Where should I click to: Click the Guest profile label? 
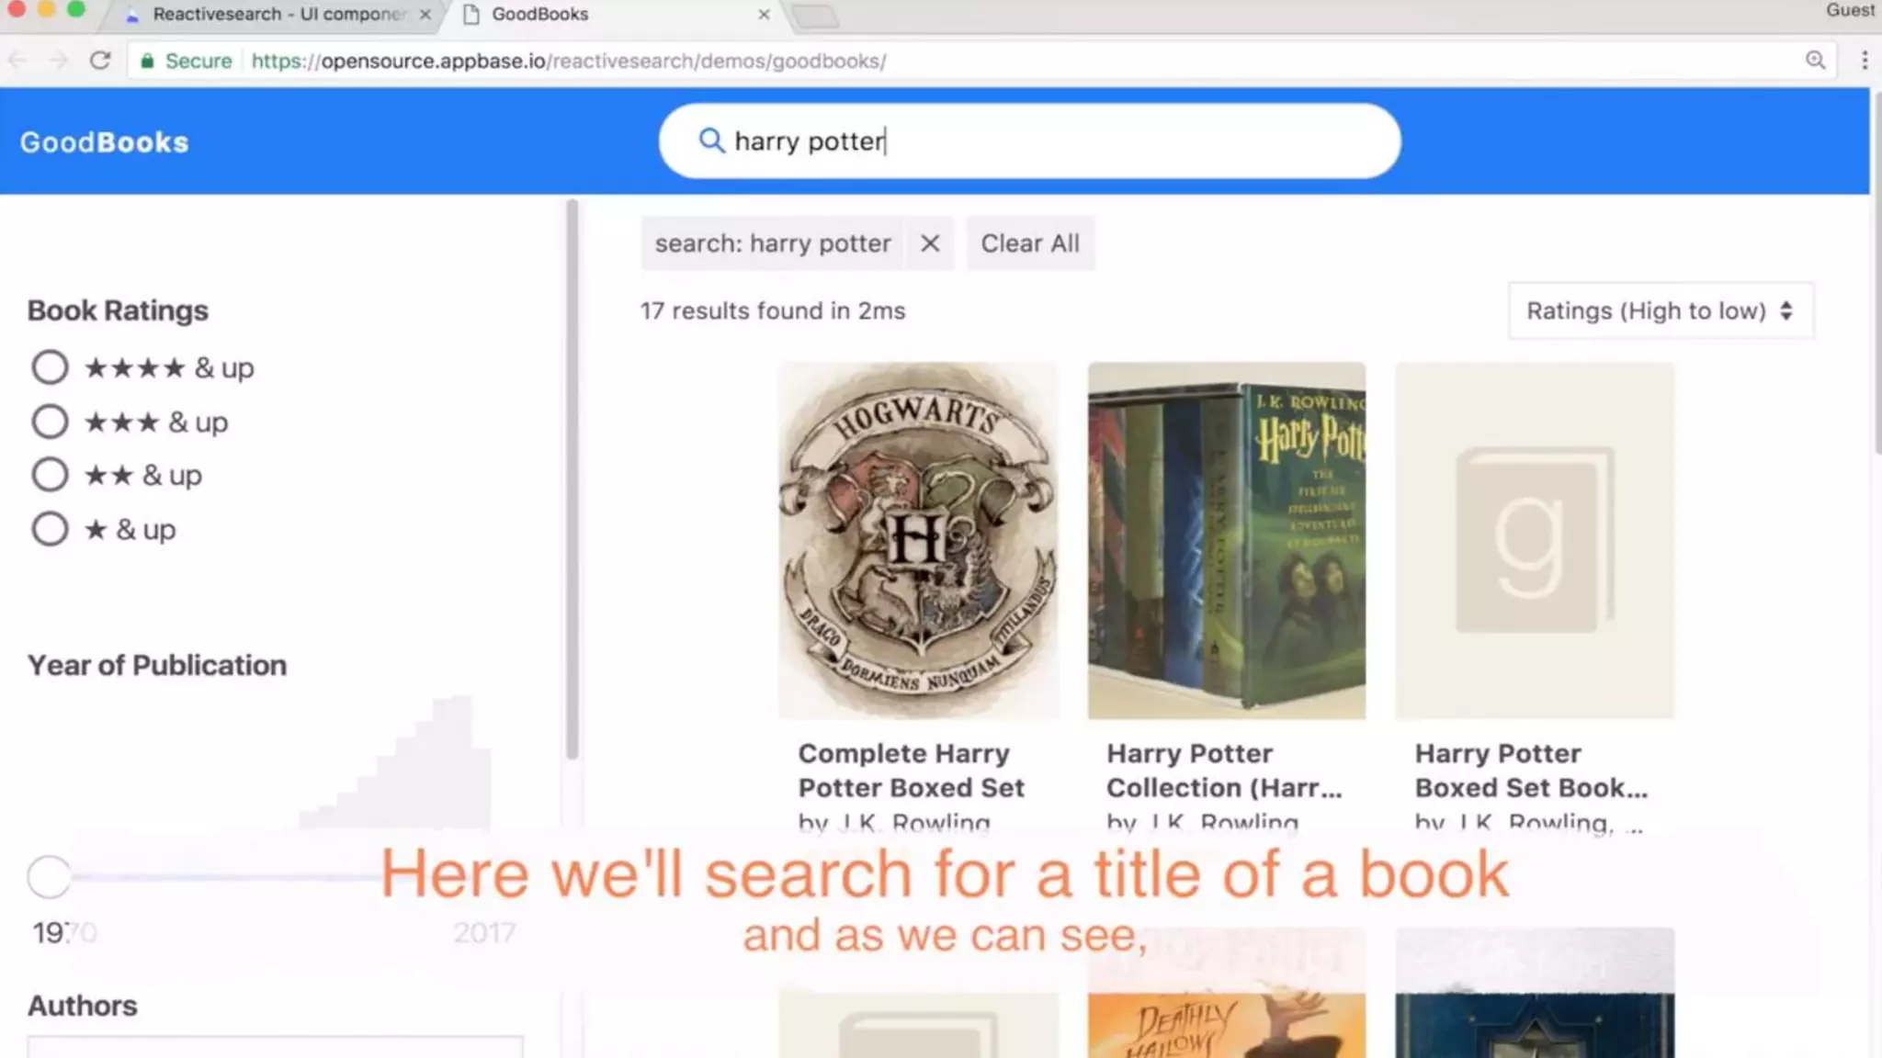click(x=1850, y=10)
